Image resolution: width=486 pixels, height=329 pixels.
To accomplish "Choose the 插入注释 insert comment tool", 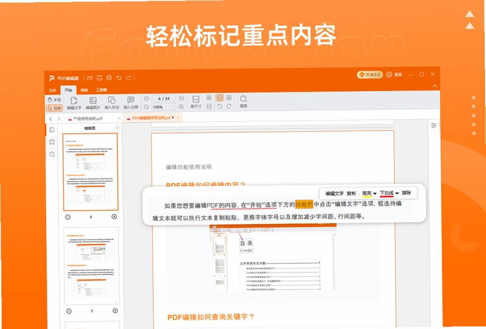I will click(x=131, y=103).
